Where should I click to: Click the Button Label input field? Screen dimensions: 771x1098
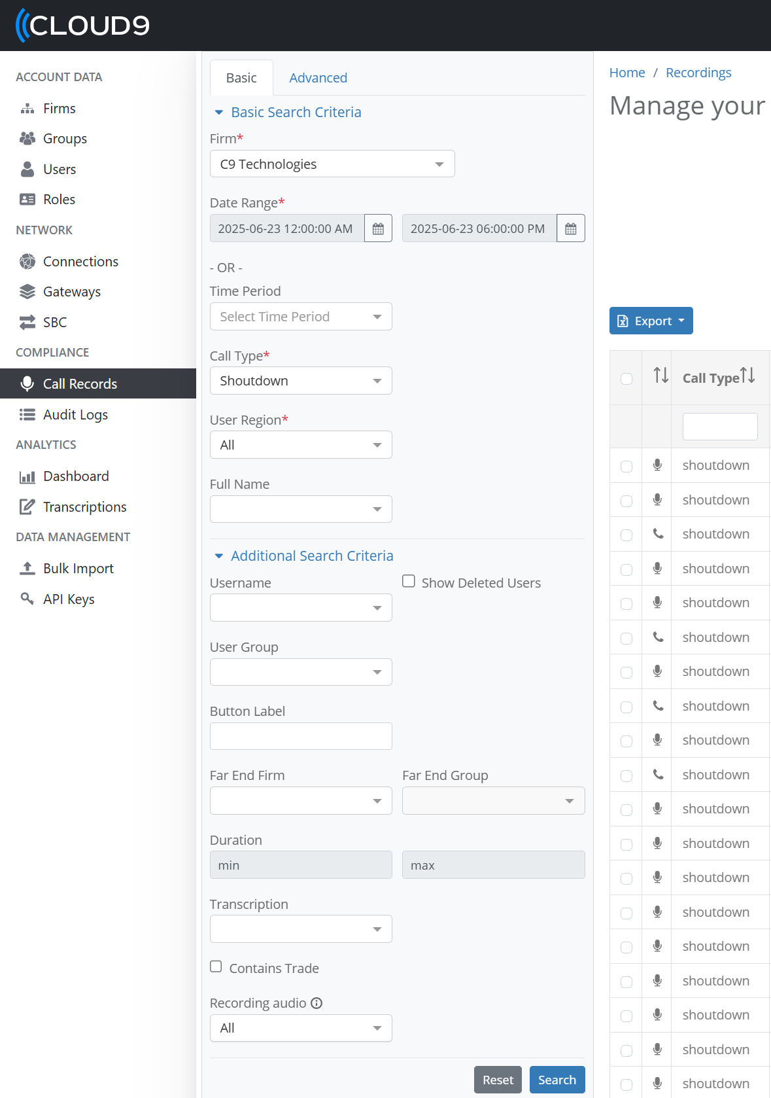[x=301, y=736]
